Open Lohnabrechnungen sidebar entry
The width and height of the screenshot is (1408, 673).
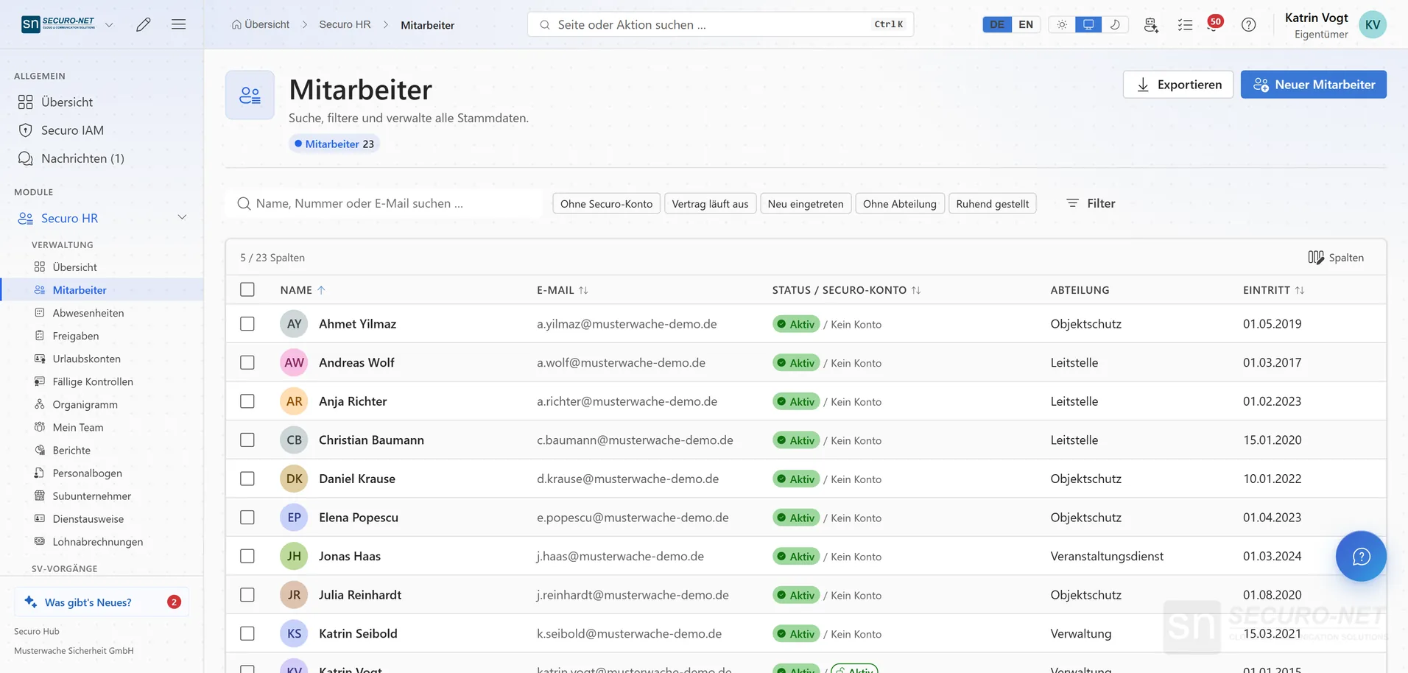tap(97, 542)
